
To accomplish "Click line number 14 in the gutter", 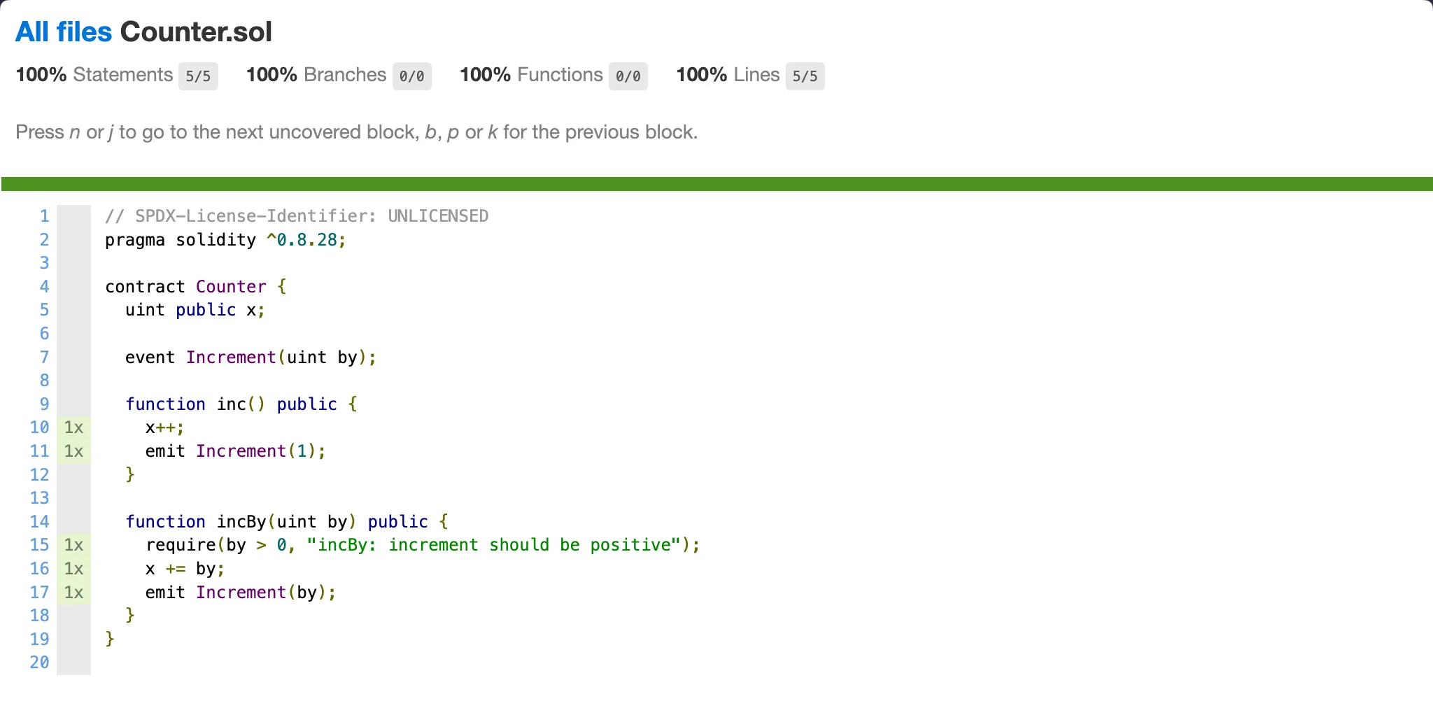I will coord(39,522).
